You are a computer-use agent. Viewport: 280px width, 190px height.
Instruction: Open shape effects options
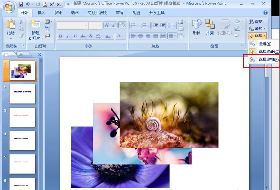238,35
